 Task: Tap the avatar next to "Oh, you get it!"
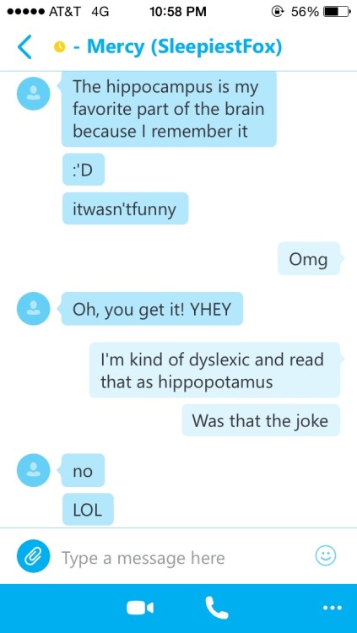click(x=33, y=308)
